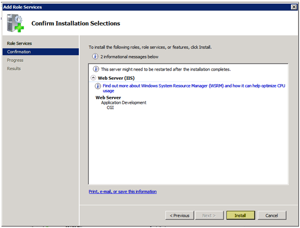Cancel the Add Role Services wizard

(x=272, y=216)
